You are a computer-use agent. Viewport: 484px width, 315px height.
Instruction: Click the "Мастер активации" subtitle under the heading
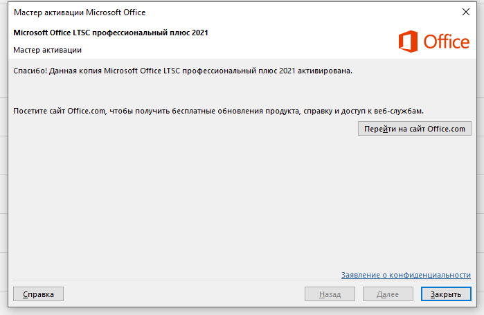47,50
